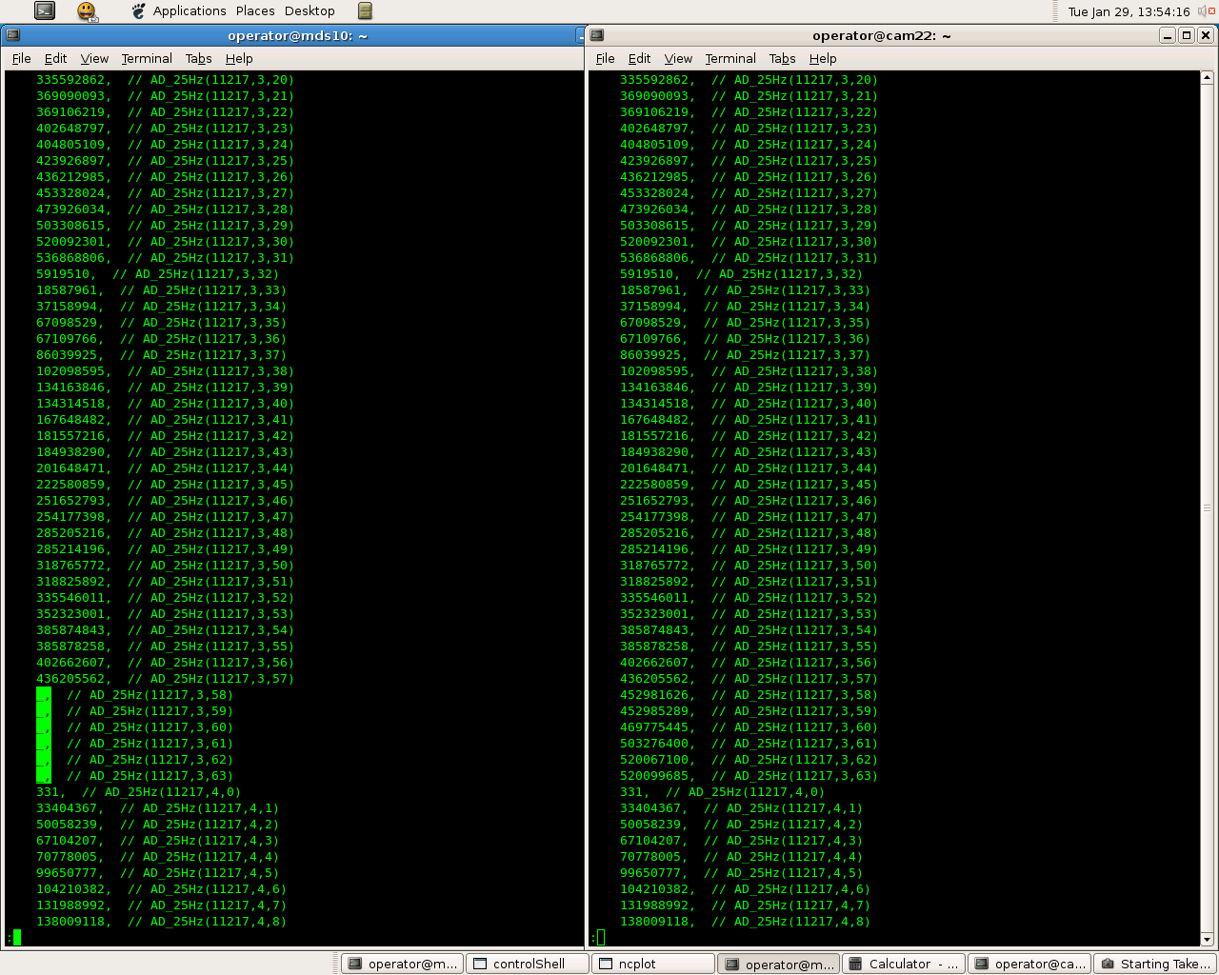Viewport: 1219px width, 975px height.
Task: Open the smiley-face messenger launcher
Action: point(87,10)
